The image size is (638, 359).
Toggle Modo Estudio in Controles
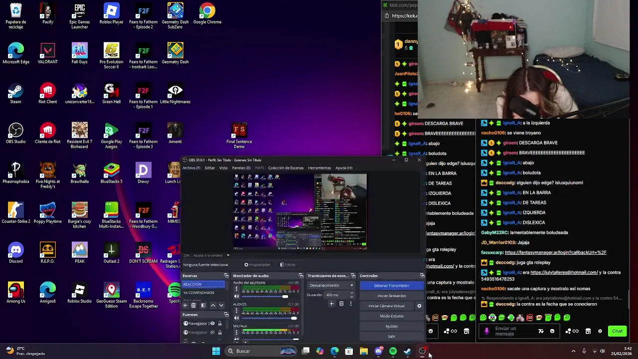pos(391,316)
